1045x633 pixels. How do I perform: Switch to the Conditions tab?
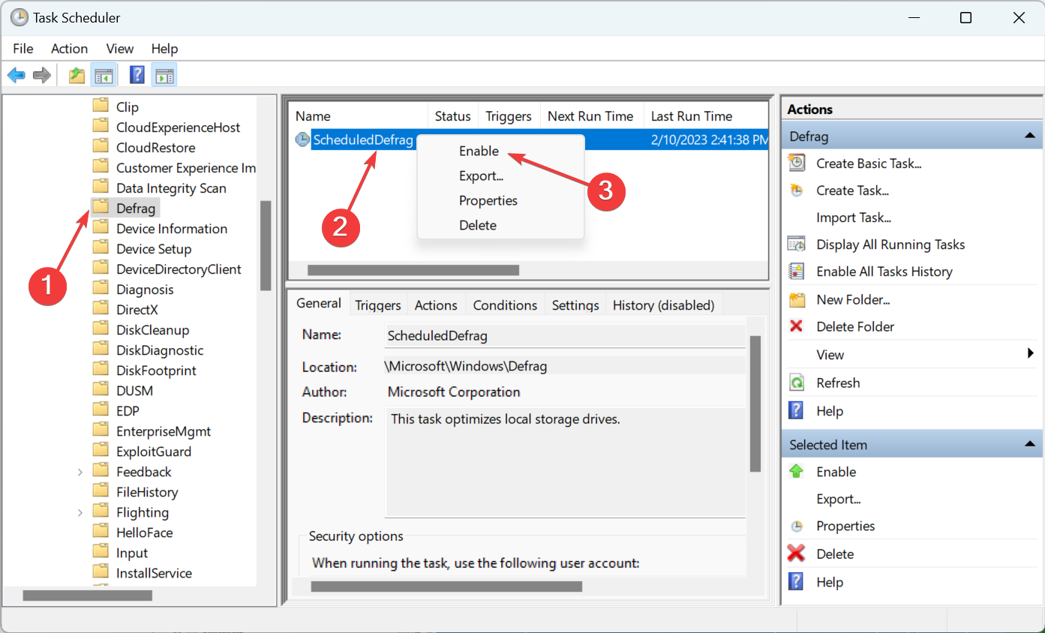pos(505,304)
